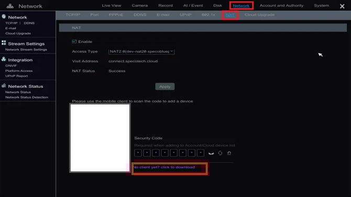Viewport: 351px width, 197px height.
Task: Click the Integration sidebar heading
Action: tap(20, 60)
